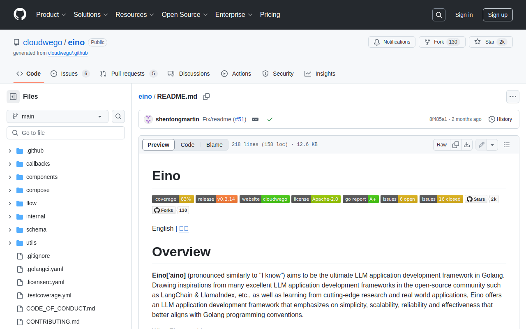Open the Enterprise menu dropdown
The width and height of the screenshot is (526, 329).
pos(234,15)
